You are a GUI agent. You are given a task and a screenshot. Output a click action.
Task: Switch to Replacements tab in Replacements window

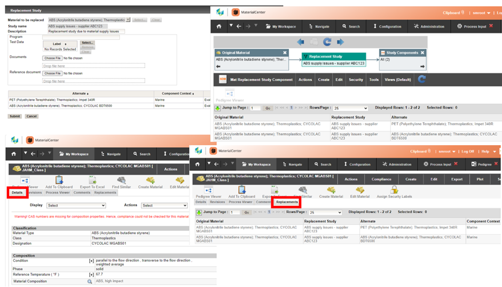[287, 202]
